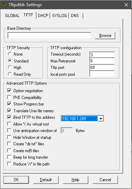Open the DNS settings tab
Viewport: 132px width, 189px height.
(x=76, y=16)
